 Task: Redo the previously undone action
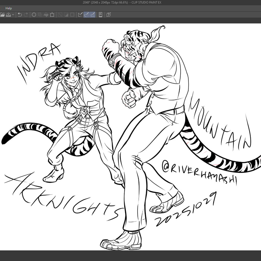pyautogui.click(x=26, y=15)
